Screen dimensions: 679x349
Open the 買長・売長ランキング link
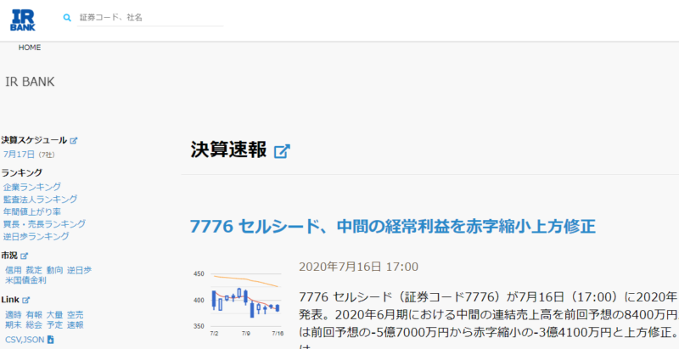click(x=44, y=224)
